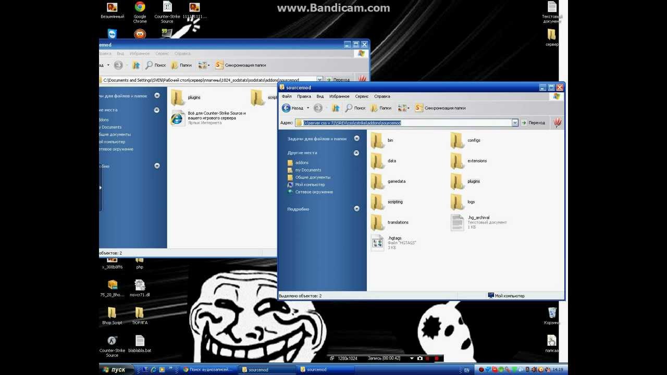Screen dimensions: 667x375
Task: Select the Безымянный desktop icon
Action: [112, 10]
